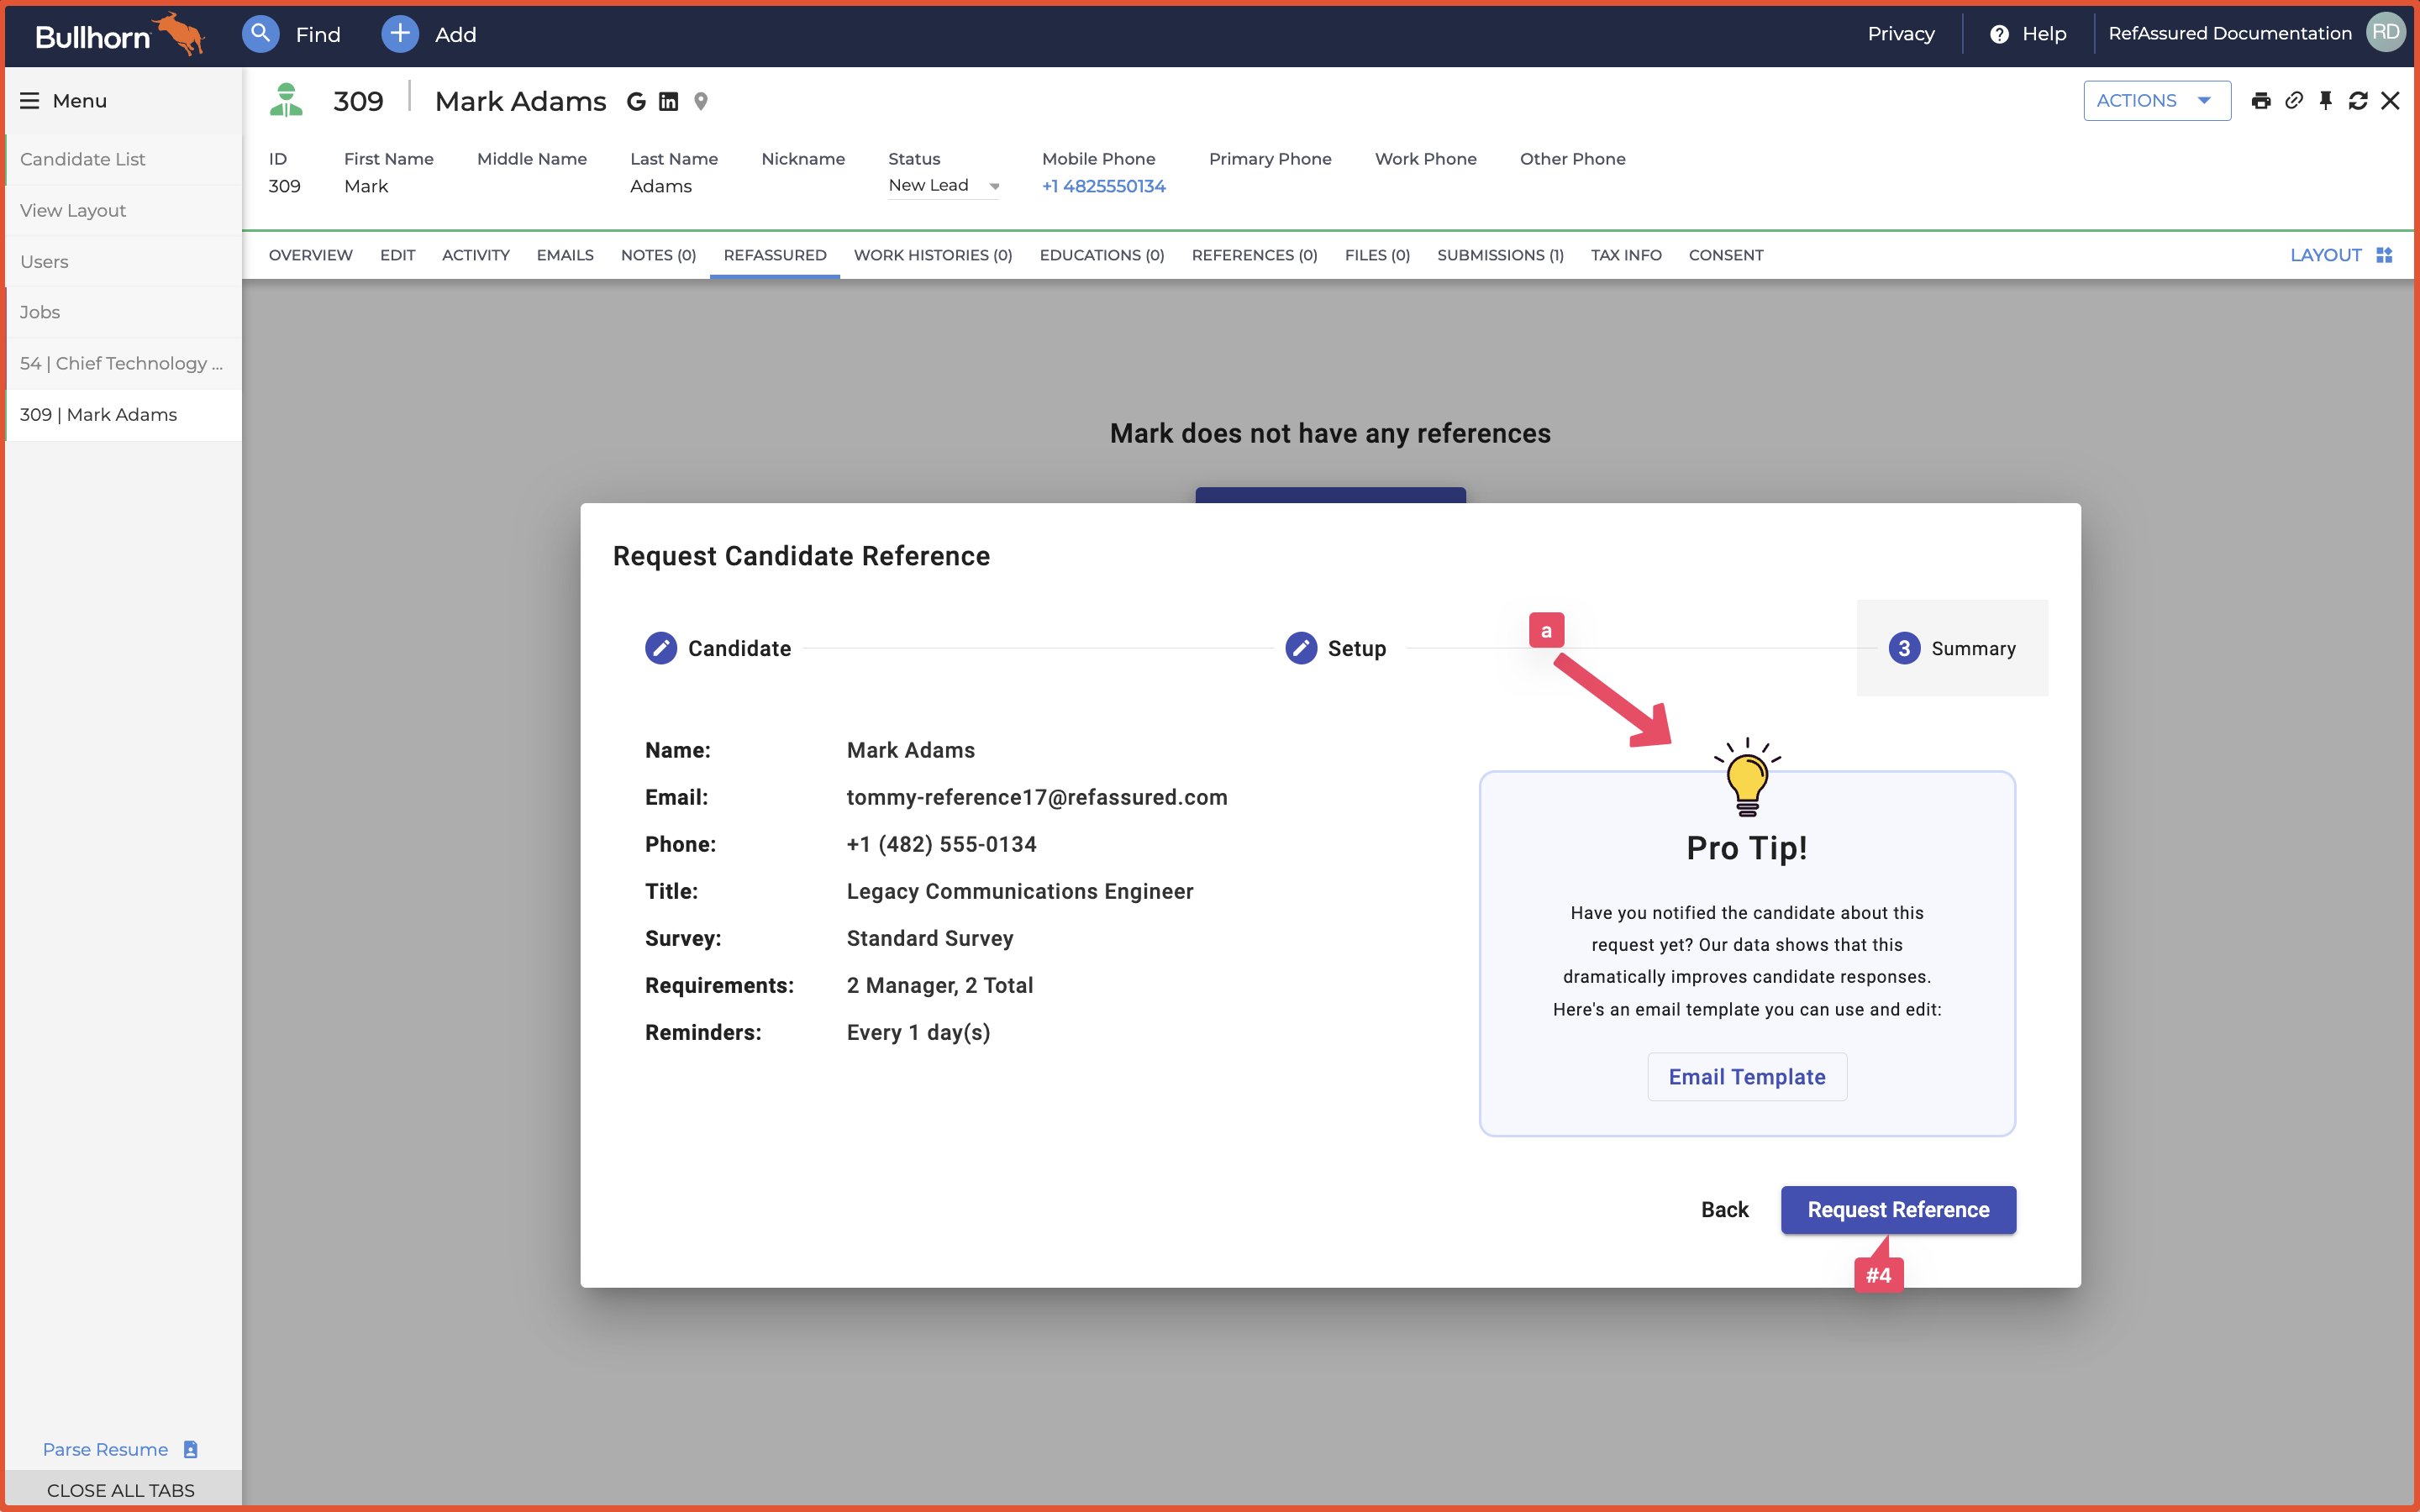Print the Mark Adams record

coord(2261,100)
